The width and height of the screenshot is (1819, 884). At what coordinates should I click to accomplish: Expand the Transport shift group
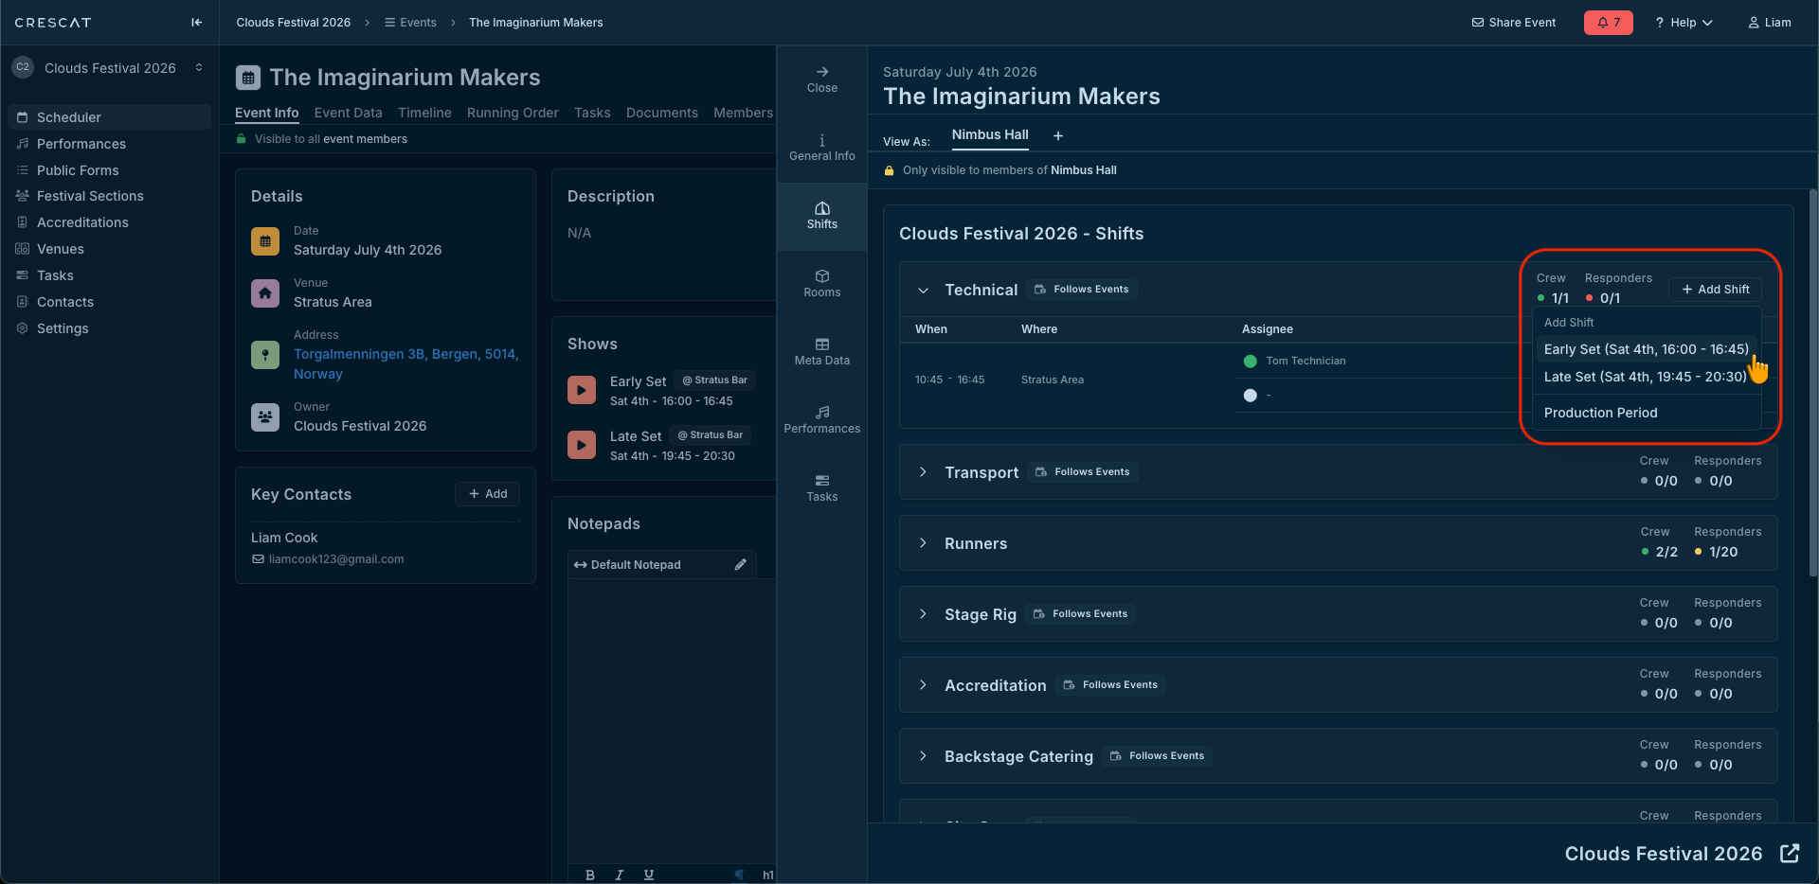[x=923, y=472]
